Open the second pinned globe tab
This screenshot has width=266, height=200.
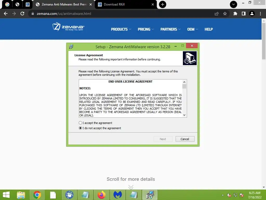click(17, 4)
